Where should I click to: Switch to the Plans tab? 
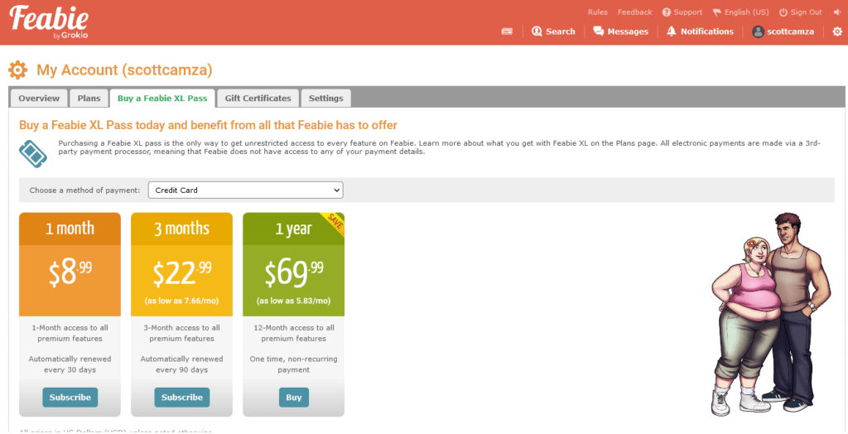point(89,98)
